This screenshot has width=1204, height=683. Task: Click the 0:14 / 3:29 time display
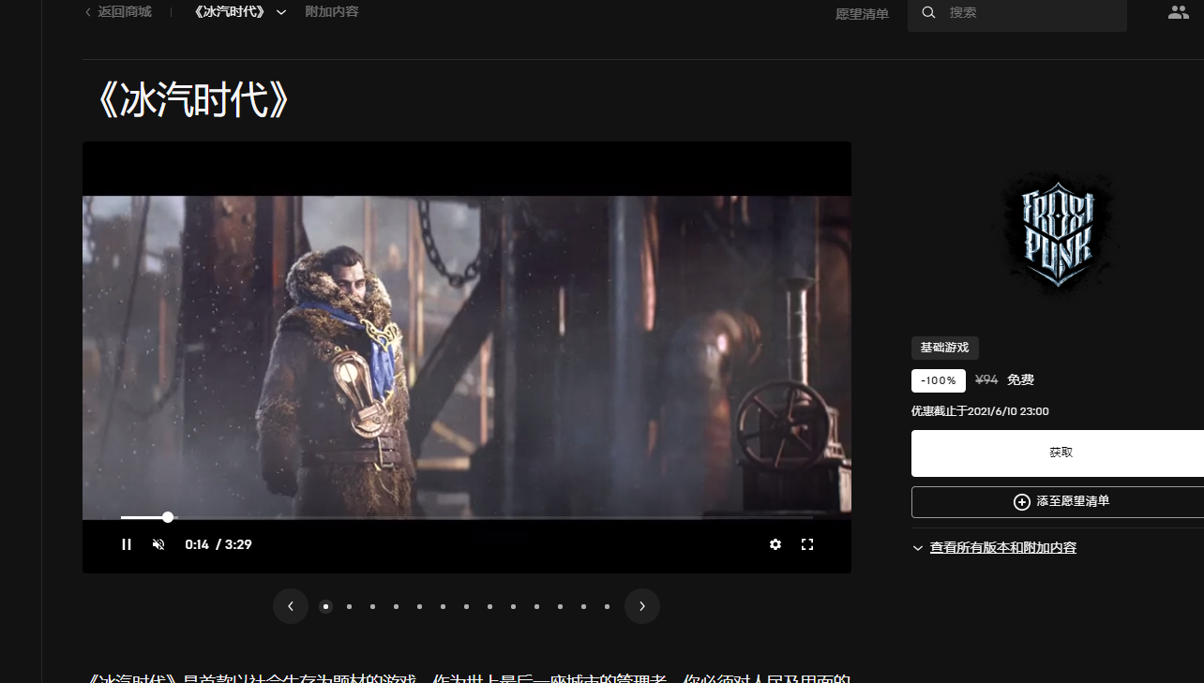(x=218, y=544)
